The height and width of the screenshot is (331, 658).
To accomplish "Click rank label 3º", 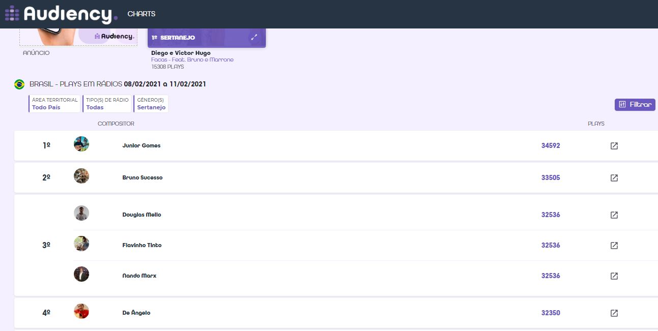I will (46, 245).
